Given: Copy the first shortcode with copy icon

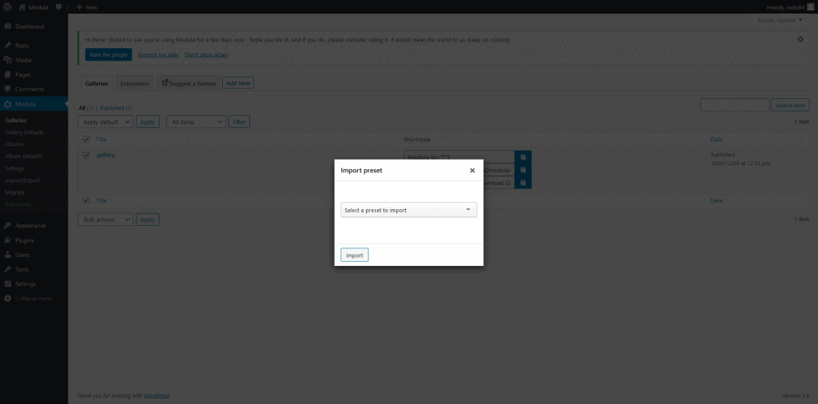Looking at the screenshot, I should point(523,157).
